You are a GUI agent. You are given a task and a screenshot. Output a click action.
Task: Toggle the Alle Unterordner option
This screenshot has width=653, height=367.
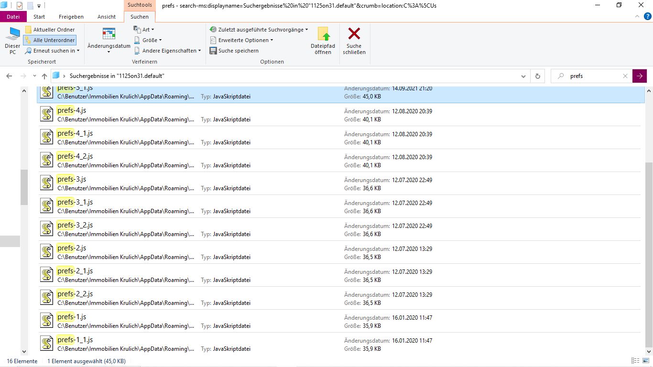[x=50, y=40]
